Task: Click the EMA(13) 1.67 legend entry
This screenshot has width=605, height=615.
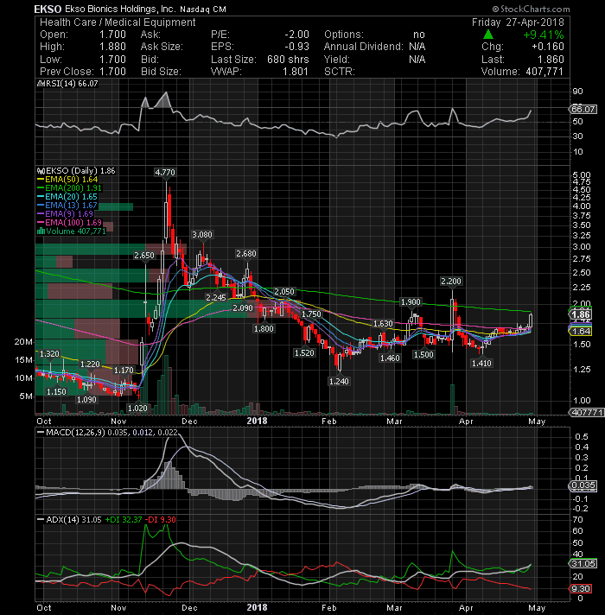Action: pyautogui.click(x=67, y=205)
